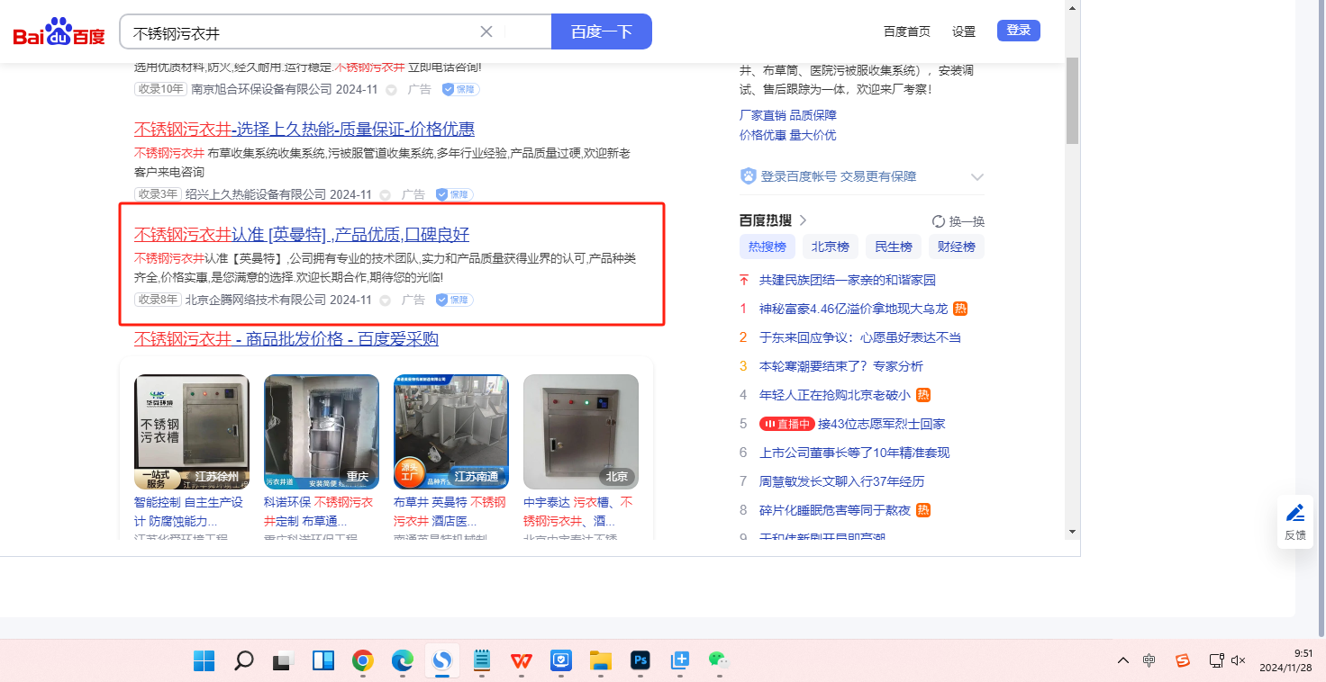Click the blue 登录 button
Viewport: 1326px width, 682px height.
pyautogui.click(x=1019, y=31)
